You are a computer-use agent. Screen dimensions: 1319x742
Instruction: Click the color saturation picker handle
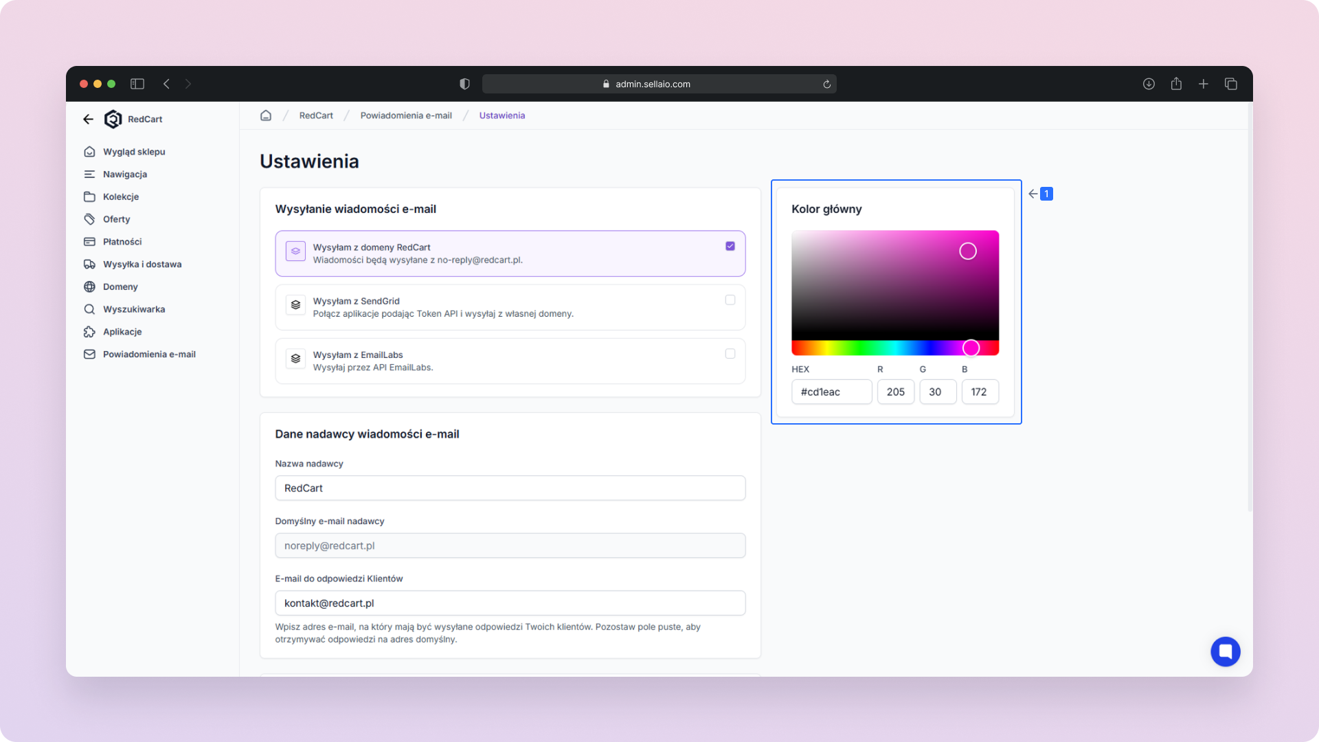[x=968, y=251]
